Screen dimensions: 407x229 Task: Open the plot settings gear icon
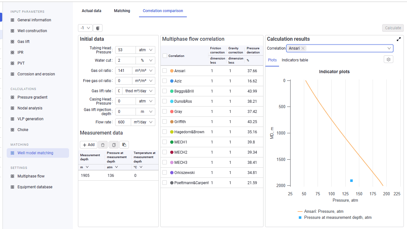tap(389, 59)
